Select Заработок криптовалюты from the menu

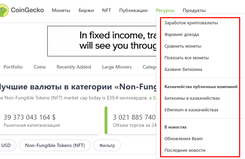coord(191,23)
